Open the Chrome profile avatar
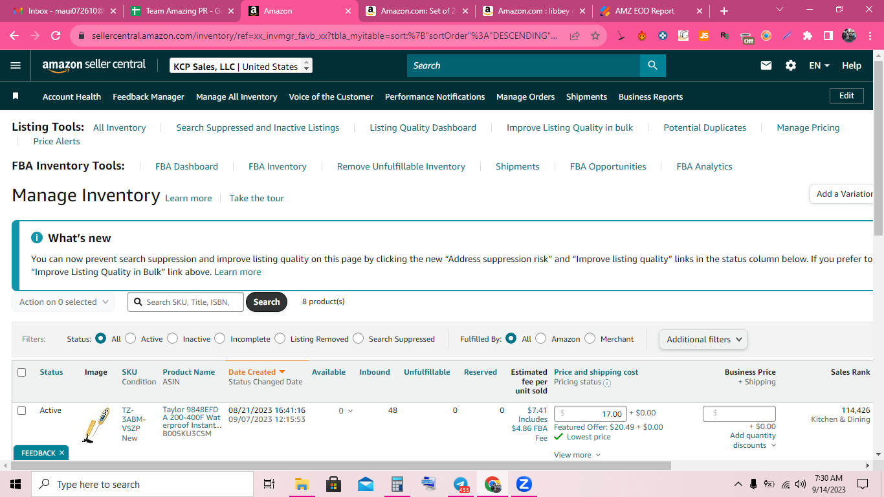 pos(848,36)
